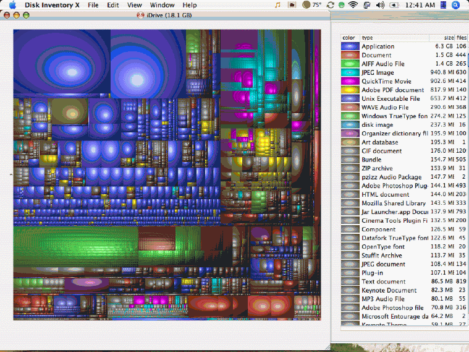Click the 12:41 AM clock

click(420, 5)
